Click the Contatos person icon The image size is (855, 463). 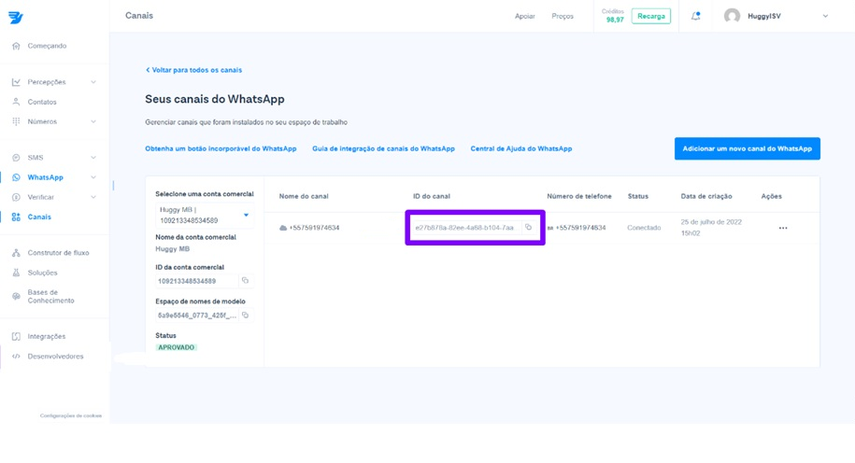[x=16, y=102]
